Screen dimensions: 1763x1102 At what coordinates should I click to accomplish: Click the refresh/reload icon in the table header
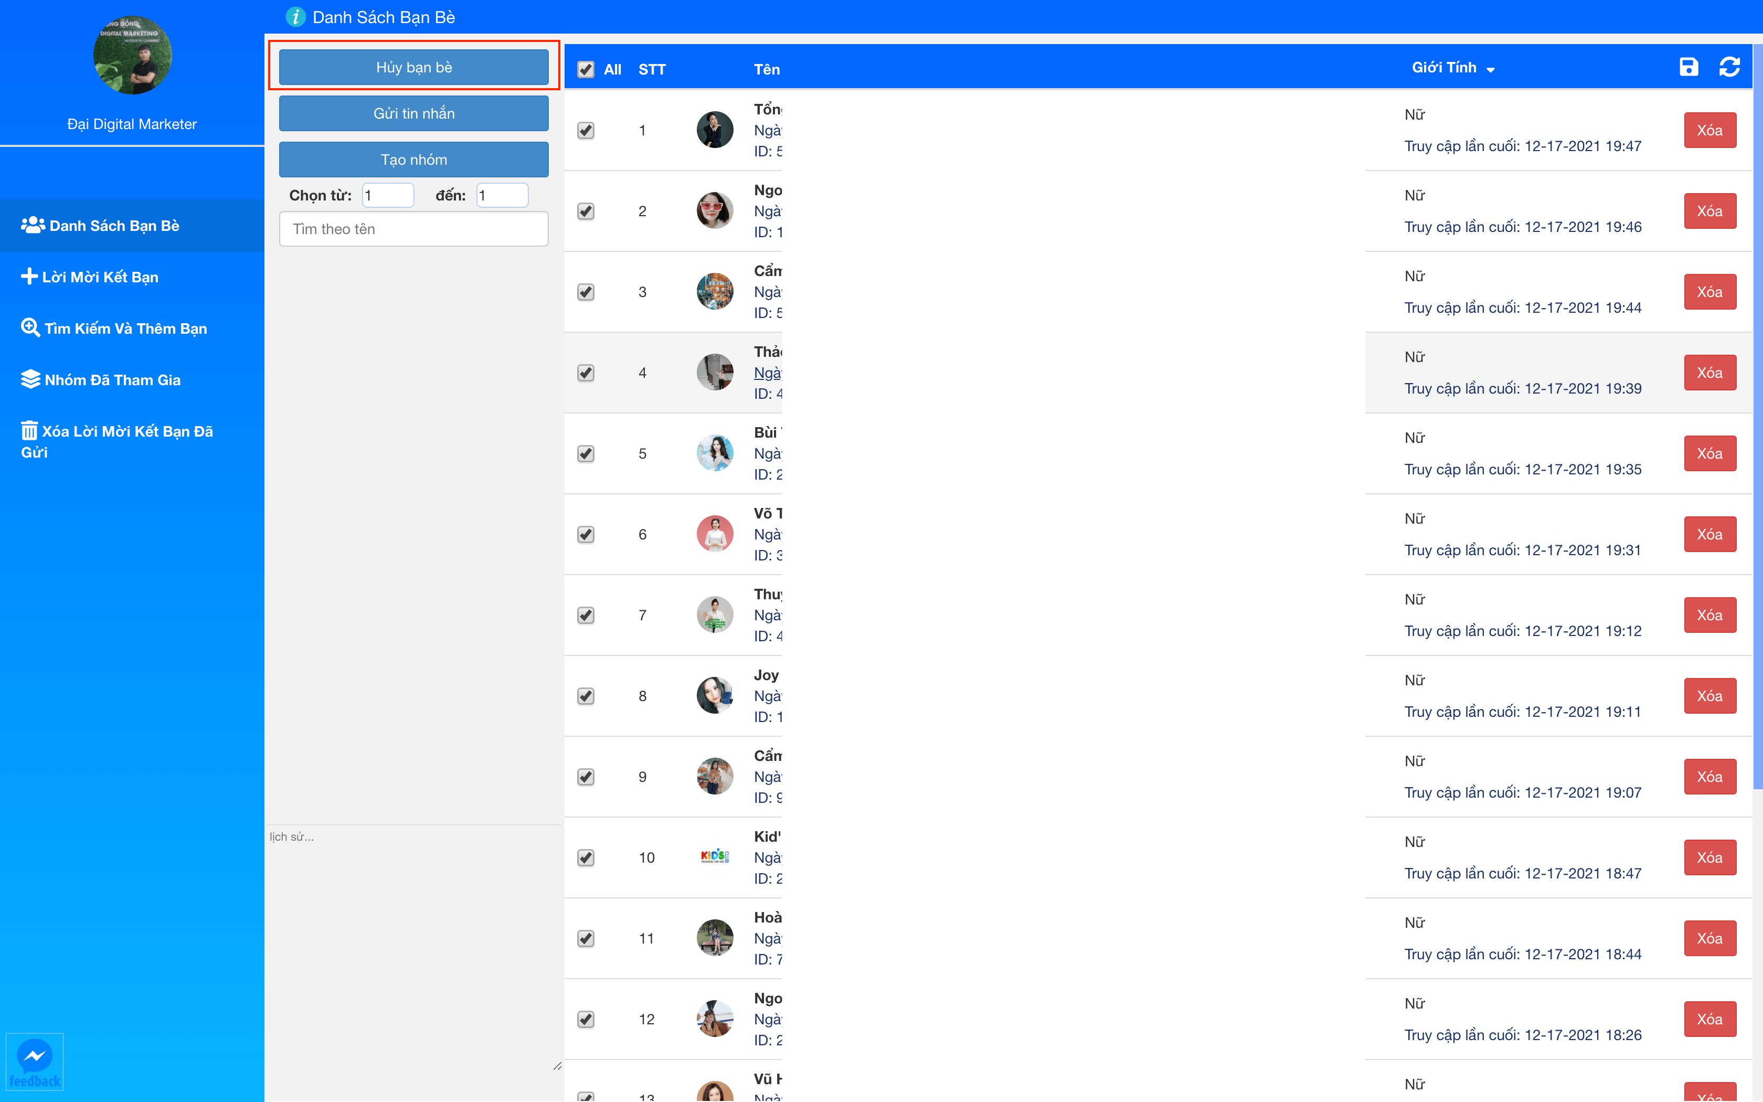pos(1729,69)
